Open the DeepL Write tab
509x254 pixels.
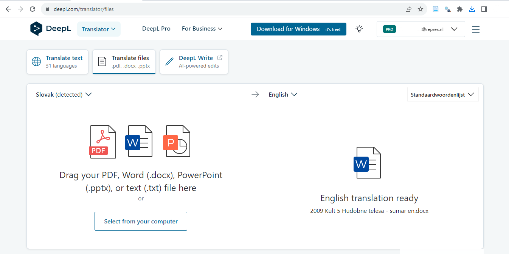pos(194,62)
